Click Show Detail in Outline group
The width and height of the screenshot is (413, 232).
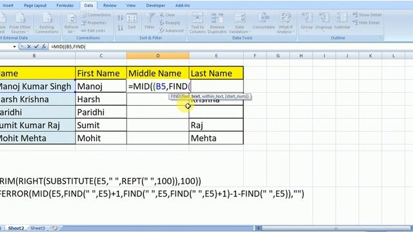point(367,15)
